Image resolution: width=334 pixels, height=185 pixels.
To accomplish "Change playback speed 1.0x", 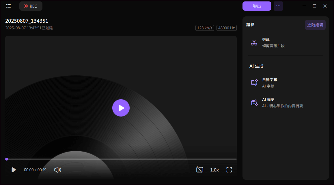I will (214, 170).
